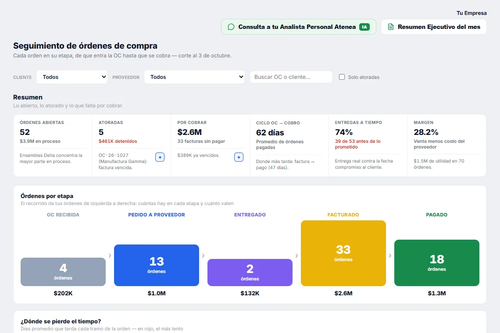500x333 pixels.
Task: Click the Atoradas count 5
Action: 101,132
